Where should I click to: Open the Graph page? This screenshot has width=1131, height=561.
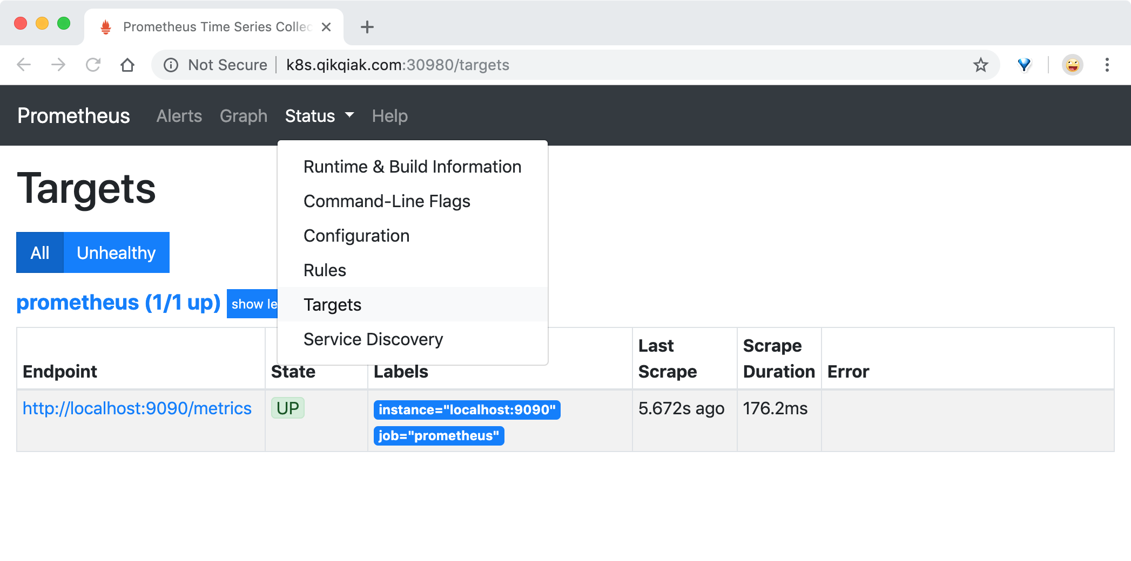point(244,116)
